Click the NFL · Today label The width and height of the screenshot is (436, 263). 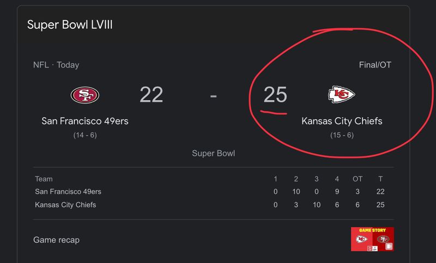click(x=56, y=65)
